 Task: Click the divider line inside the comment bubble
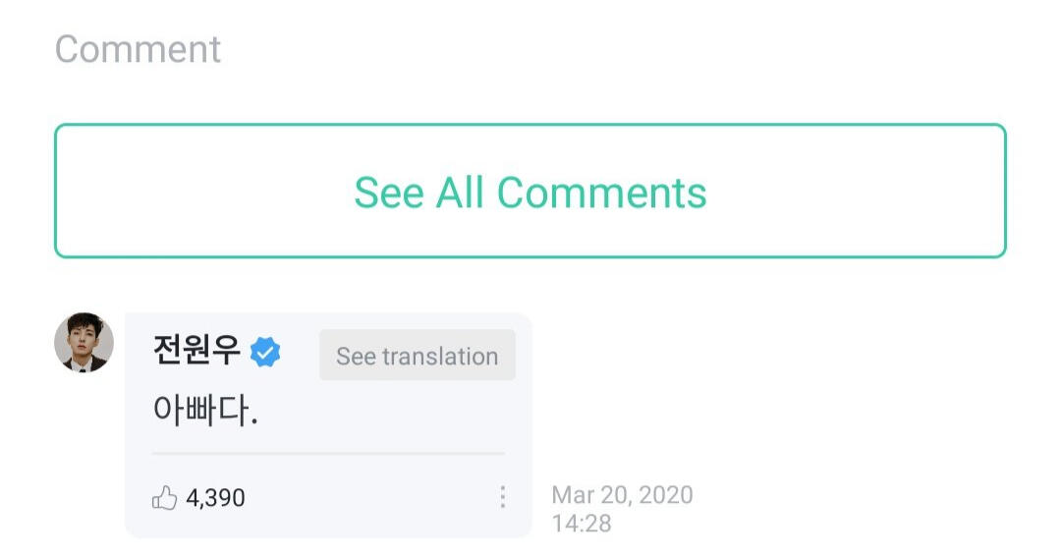point(328,454)
